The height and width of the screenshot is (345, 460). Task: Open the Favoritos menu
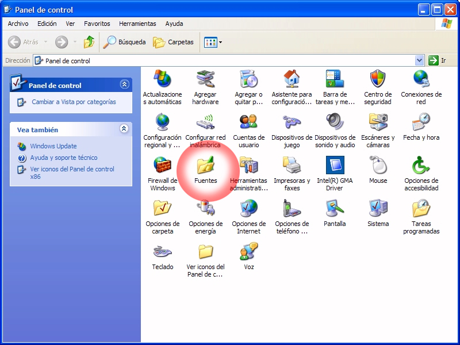(x=97, y=24)
